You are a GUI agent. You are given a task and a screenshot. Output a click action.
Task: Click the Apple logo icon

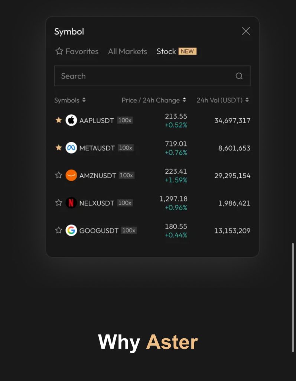(x=71, y=120)
